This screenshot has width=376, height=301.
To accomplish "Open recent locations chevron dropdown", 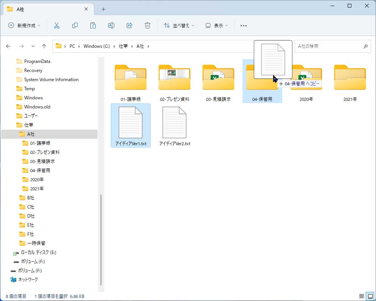I will pyautogui.click(x=33, y=46).
